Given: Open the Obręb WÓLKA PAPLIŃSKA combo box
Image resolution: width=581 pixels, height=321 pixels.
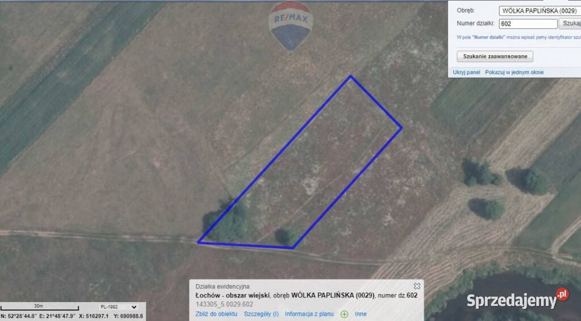Looking at the screenshot, I should tap(540, 11).
